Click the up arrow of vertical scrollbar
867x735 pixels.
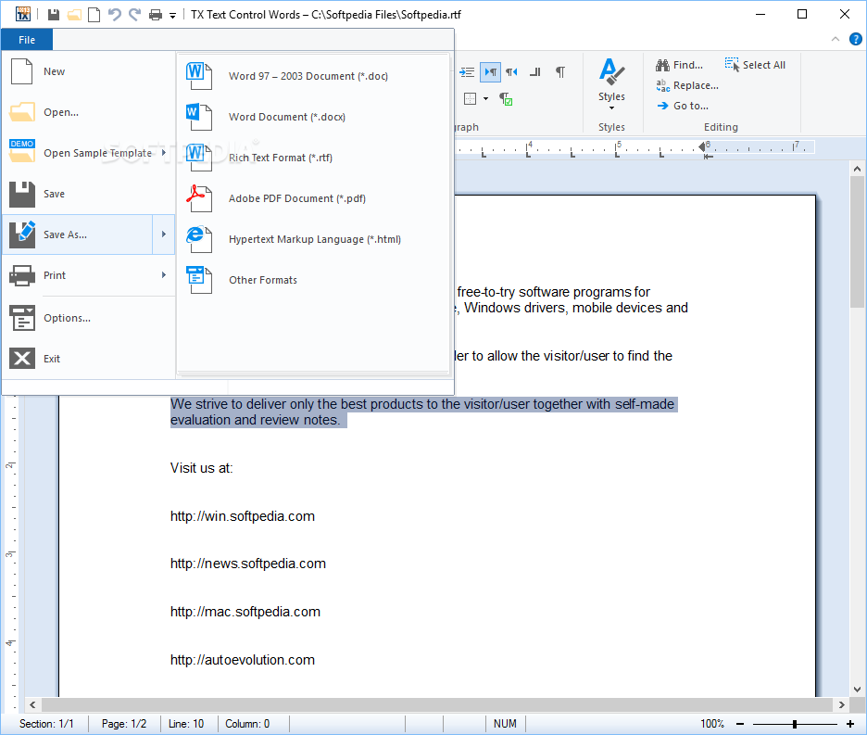(x=857, y=169)
